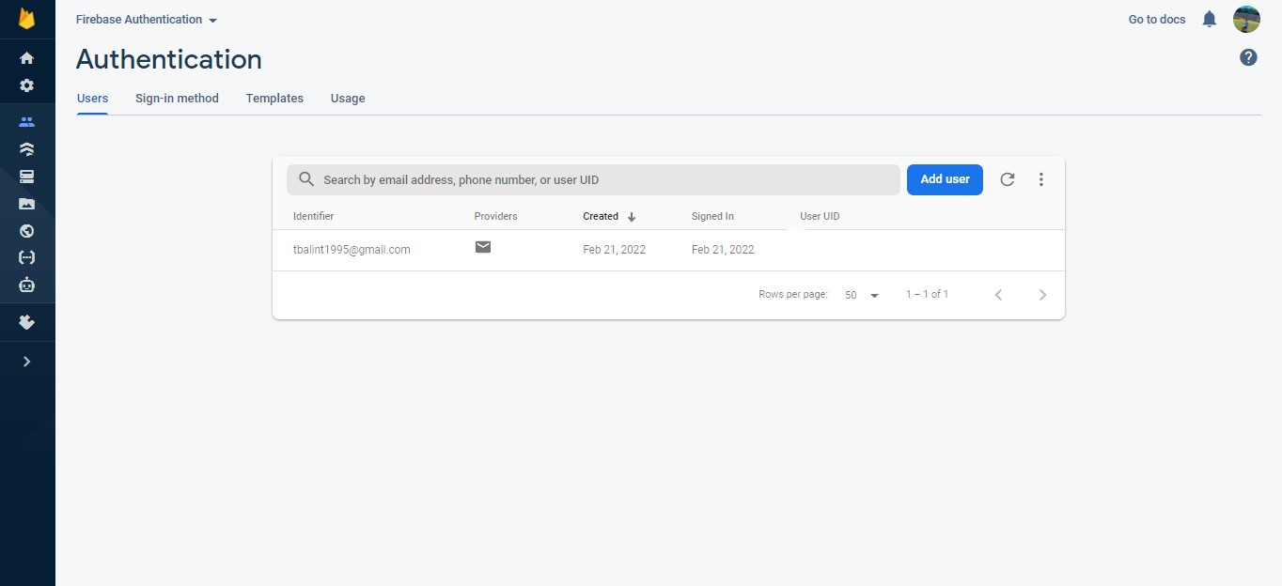This screenshot has height=586, width=1282.
Task: Click the Signed In column header
Action: (712, 216)
